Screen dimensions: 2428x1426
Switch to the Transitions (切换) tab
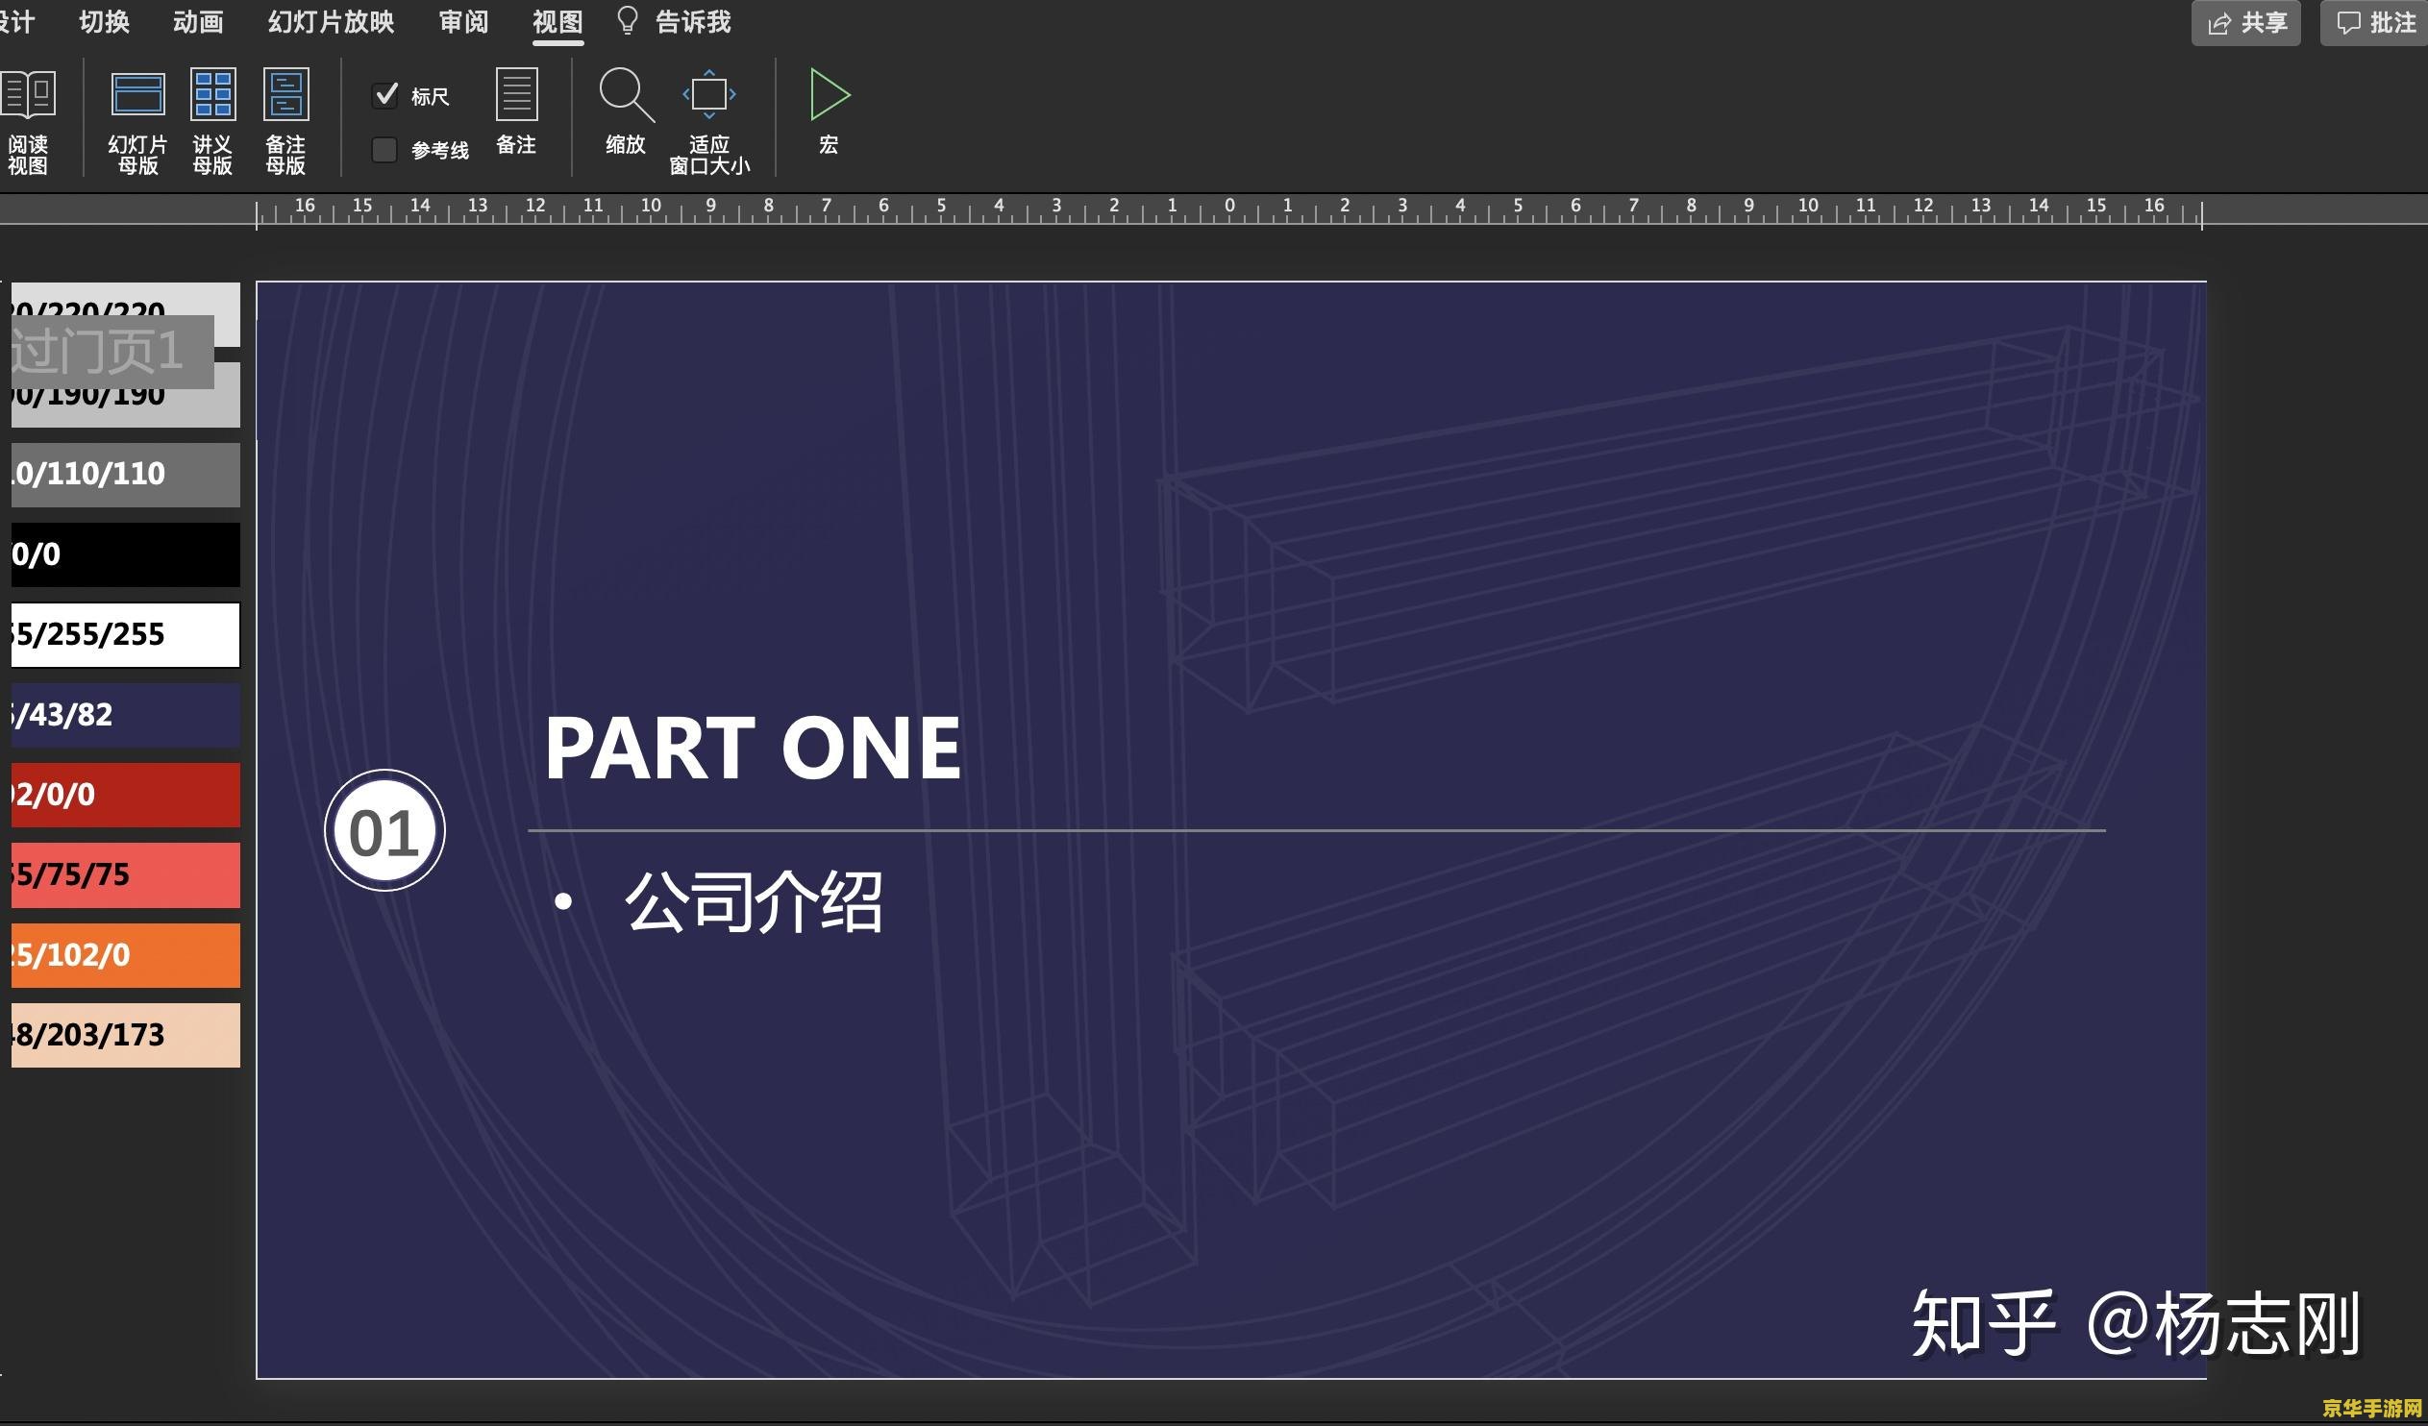104,21
